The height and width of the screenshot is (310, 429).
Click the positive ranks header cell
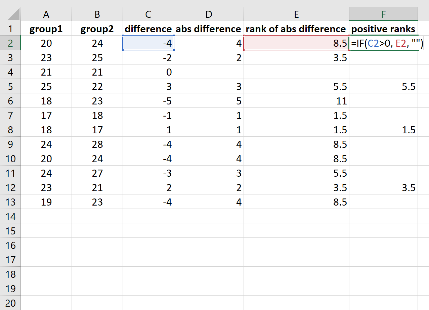pyautogui.click(x=383, y=29)
